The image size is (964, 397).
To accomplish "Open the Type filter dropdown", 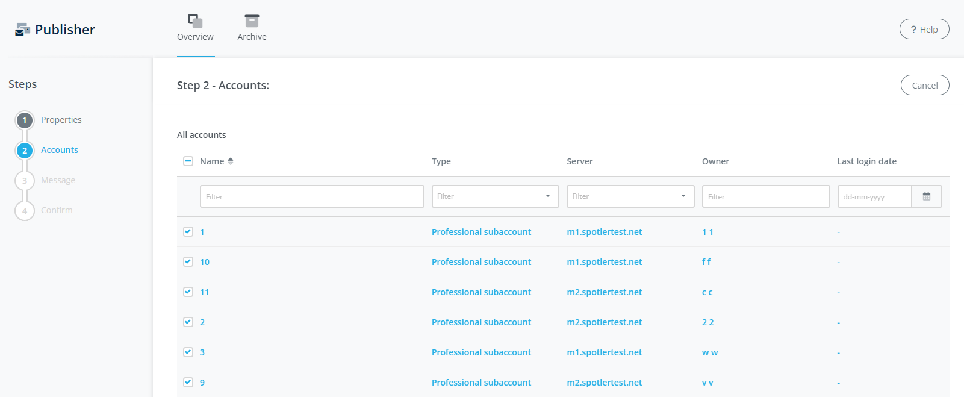I will click(495, 196).
